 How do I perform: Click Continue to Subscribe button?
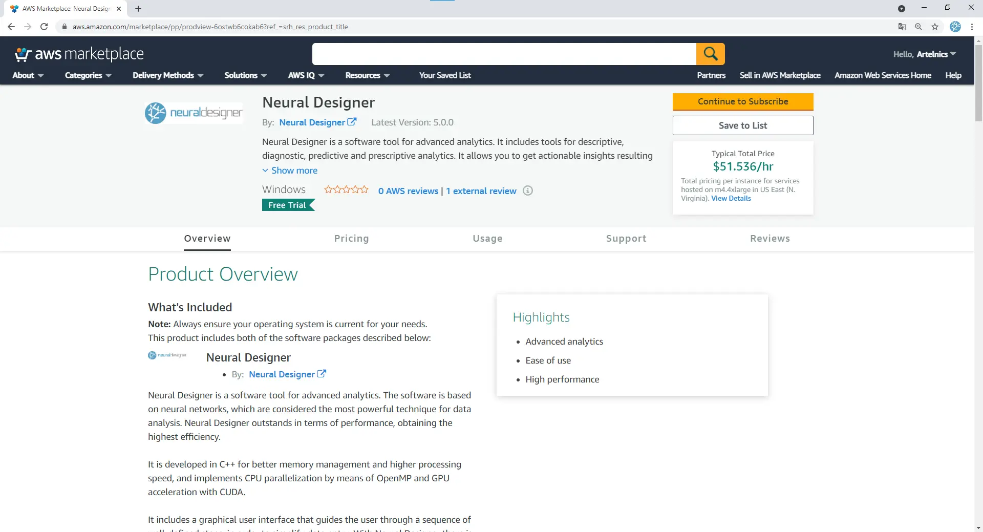743,101
